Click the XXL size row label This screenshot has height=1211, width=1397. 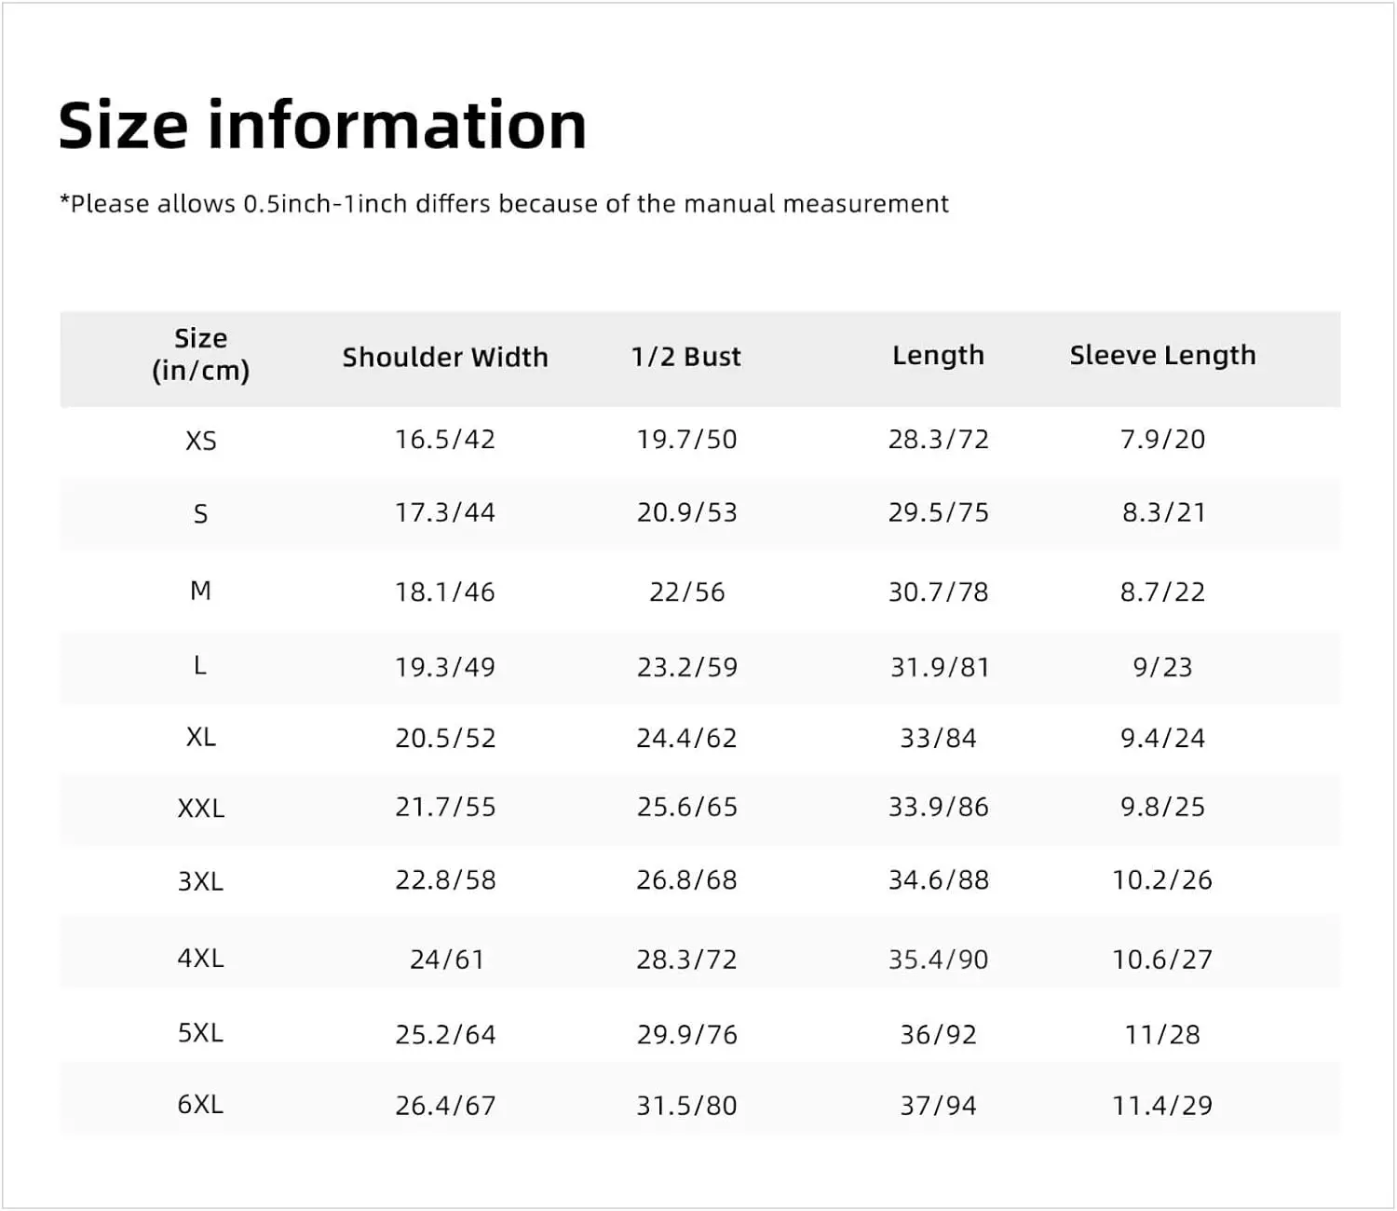(200, 808)
